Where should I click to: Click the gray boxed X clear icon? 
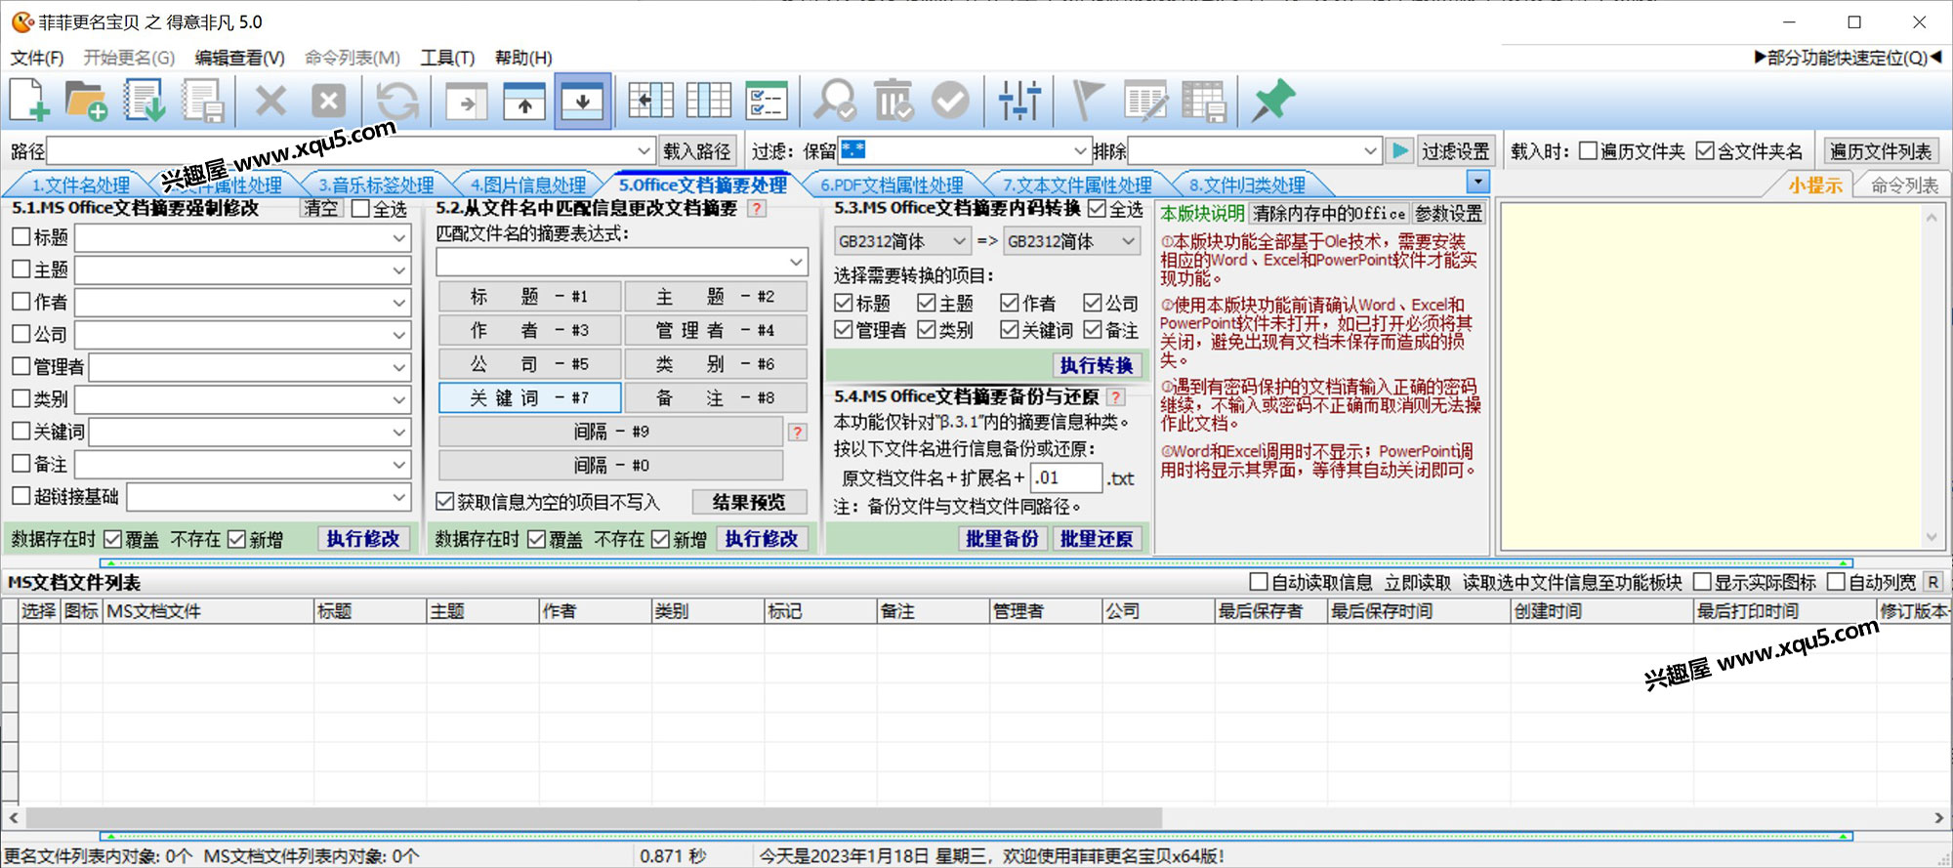[x=329, y=100]
